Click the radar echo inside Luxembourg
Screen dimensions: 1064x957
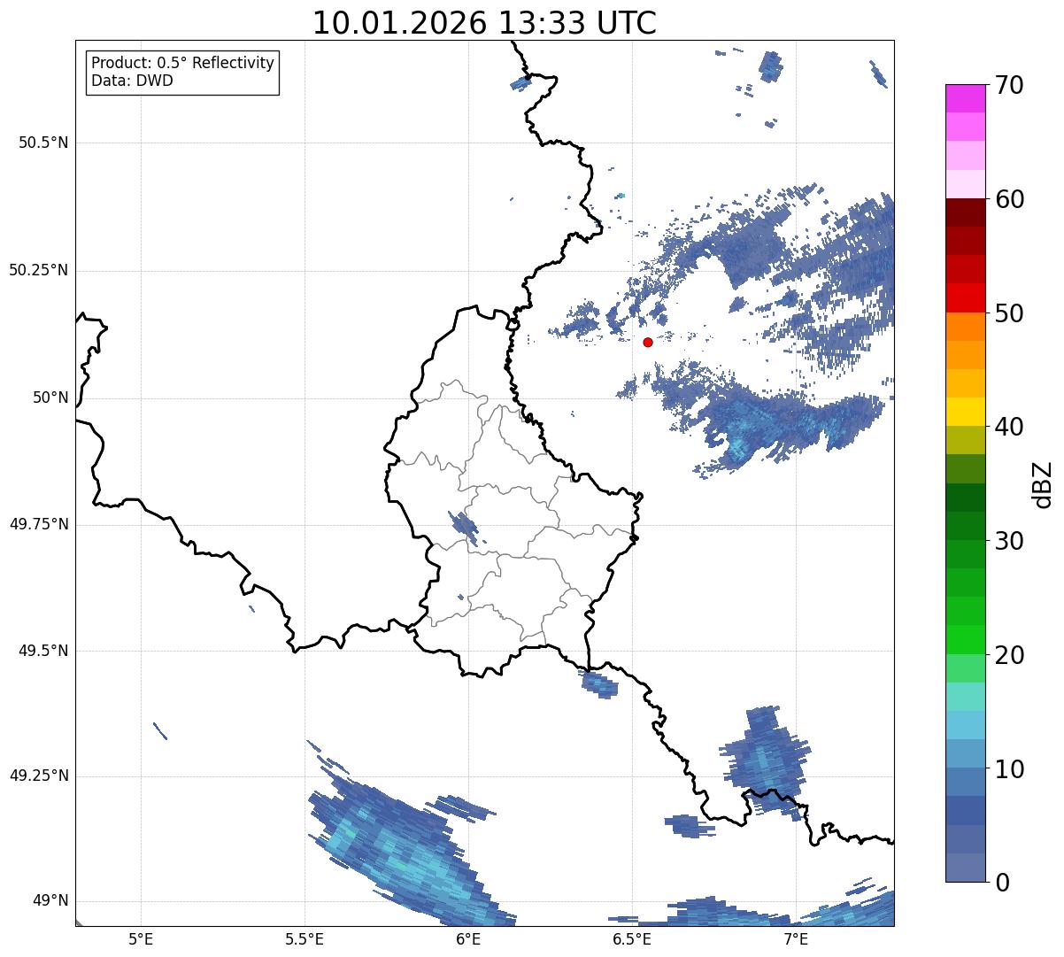464,528
